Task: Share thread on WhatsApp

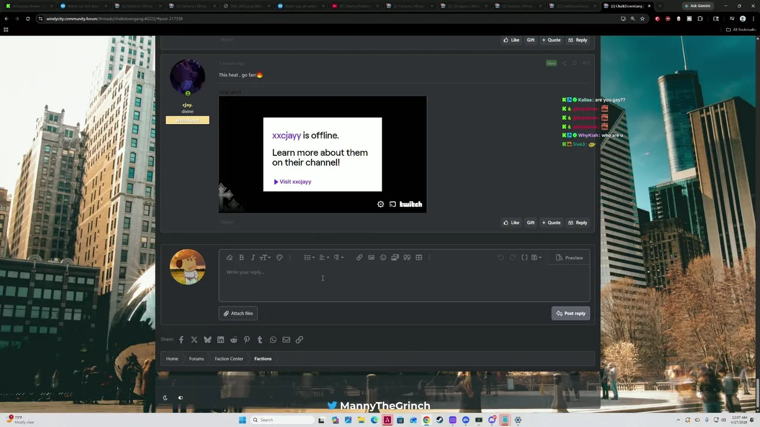Action: [x=273, y=340]
